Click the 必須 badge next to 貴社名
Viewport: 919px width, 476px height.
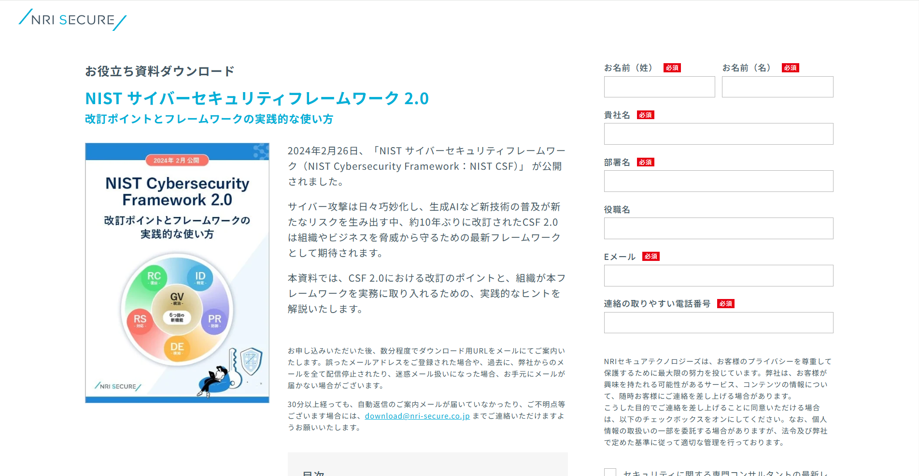coord(645,115)
